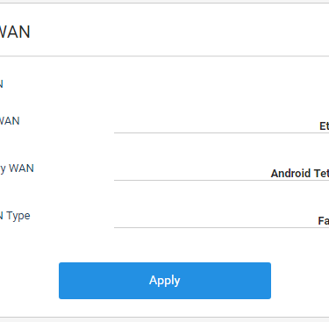This screenshot has width=329, height=322.
Task: Click the card's bottom border below Apply
Action: [x=164, y=317]
